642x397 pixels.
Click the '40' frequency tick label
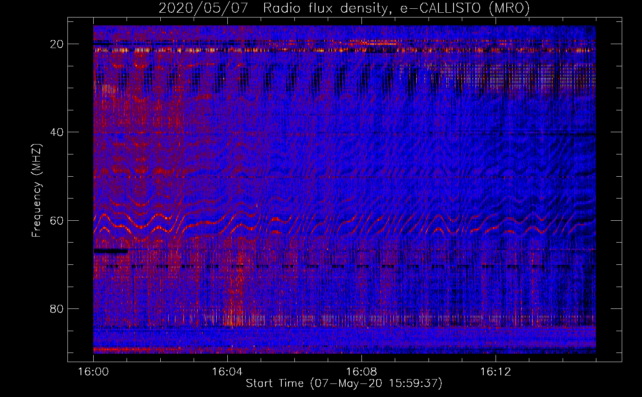pyautogui.click(x=57, y=132)
